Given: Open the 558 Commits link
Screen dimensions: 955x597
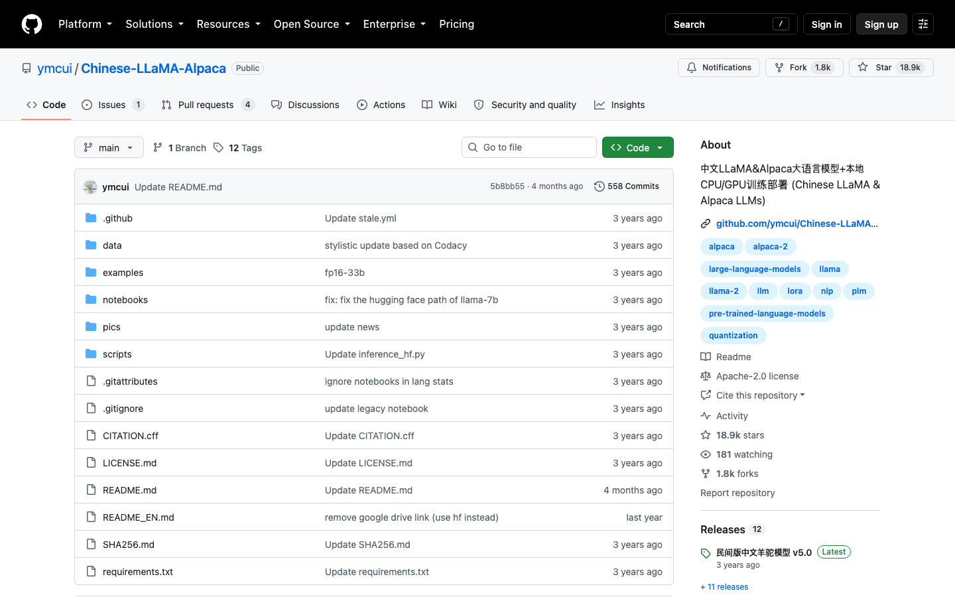Looking at the screenshot, I should (x=627, y=186).
